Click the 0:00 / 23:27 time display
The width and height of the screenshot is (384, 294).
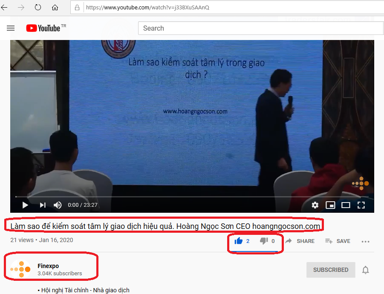pyautogui.click(x=83, y=205)
